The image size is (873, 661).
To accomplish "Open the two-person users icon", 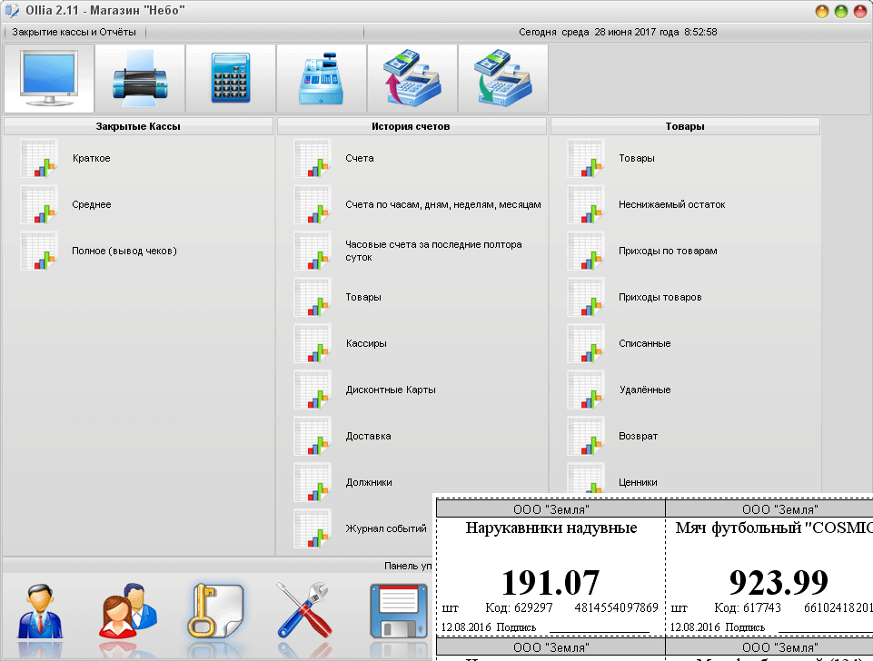I will click(128, 611).
